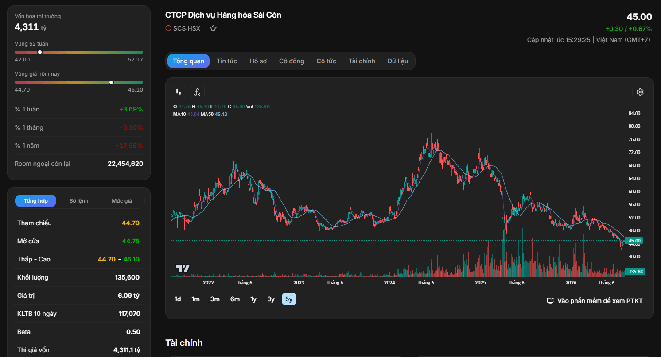Click the Giá trị value 6.09 tỷ
This screenshot has width=661, height=357.
click(128, 296)
